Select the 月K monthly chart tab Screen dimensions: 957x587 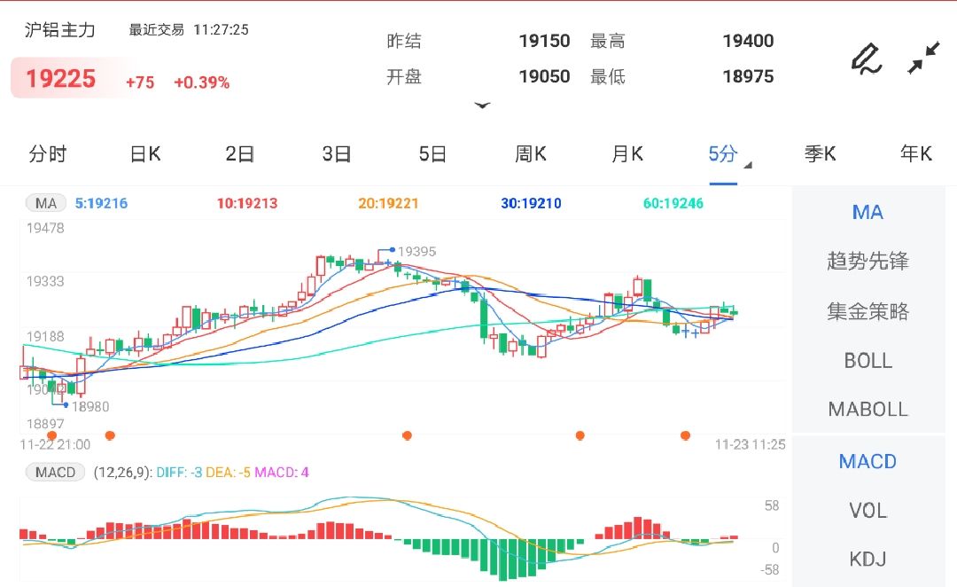pyautogui.click(x=626, y=153)
